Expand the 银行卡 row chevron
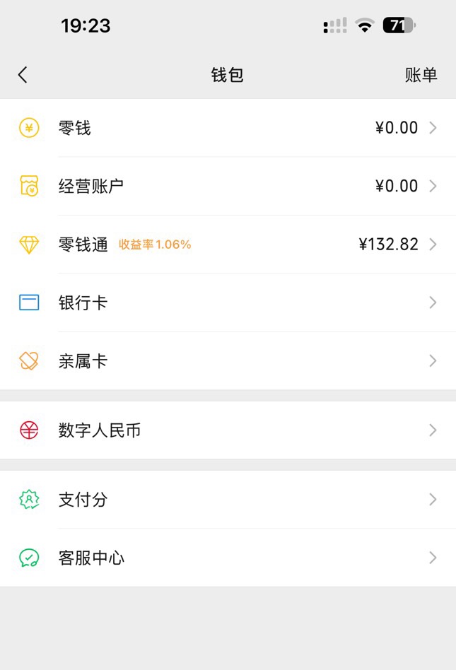Image resolution: width=456 pixels, height=670 pixels. [x=433, y=302]
